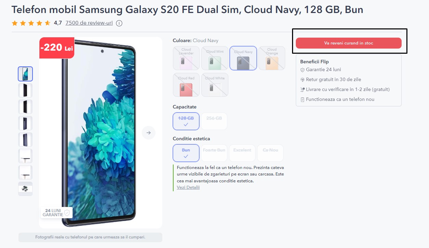Choose Foarte Bun aesthetic condition
Image resolution: width=429 pixels, height=248 pixels.
coord(214,153)
